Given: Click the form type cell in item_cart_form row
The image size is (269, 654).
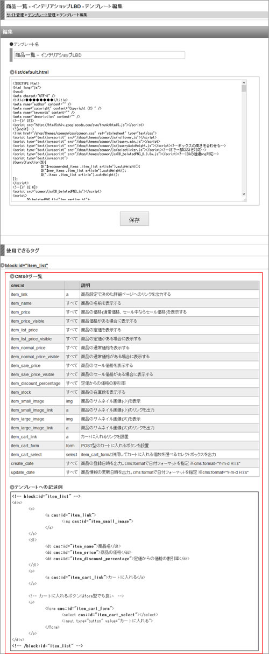Looking at the screenshot, I should tap(72, 445).
